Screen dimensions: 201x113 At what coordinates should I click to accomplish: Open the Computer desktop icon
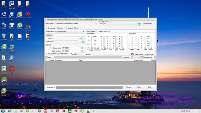(x=4, y=15)
